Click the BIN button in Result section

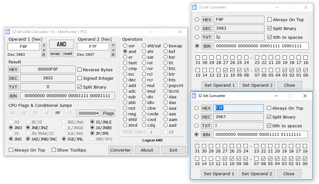click(x=13, y=96)
